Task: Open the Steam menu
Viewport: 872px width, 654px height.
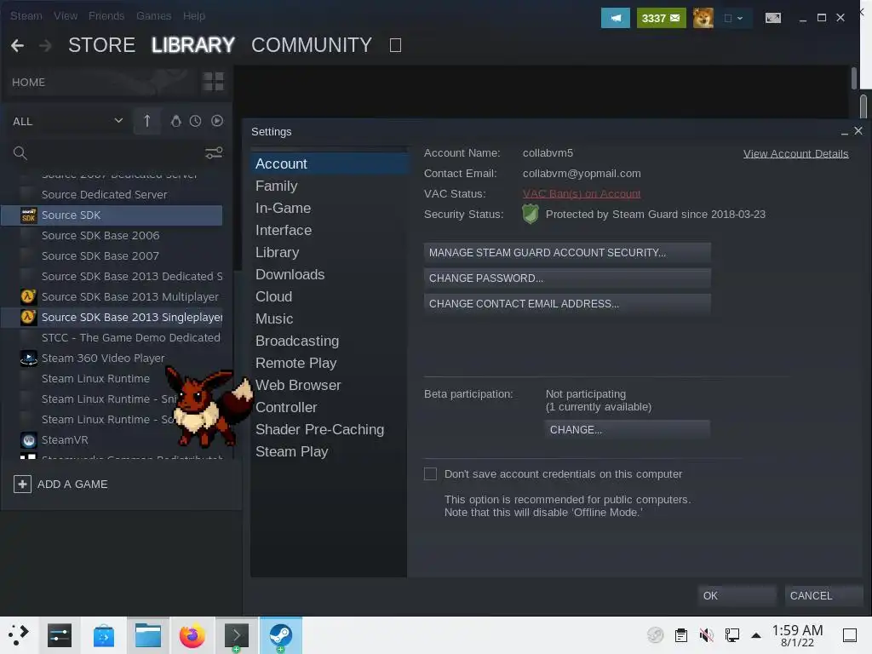Action: click(26, 16)
